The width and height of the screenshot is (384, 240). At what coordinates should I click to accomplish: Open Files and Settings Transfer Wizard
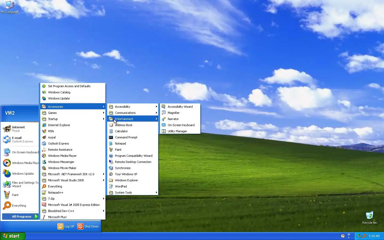pos(20,184)
